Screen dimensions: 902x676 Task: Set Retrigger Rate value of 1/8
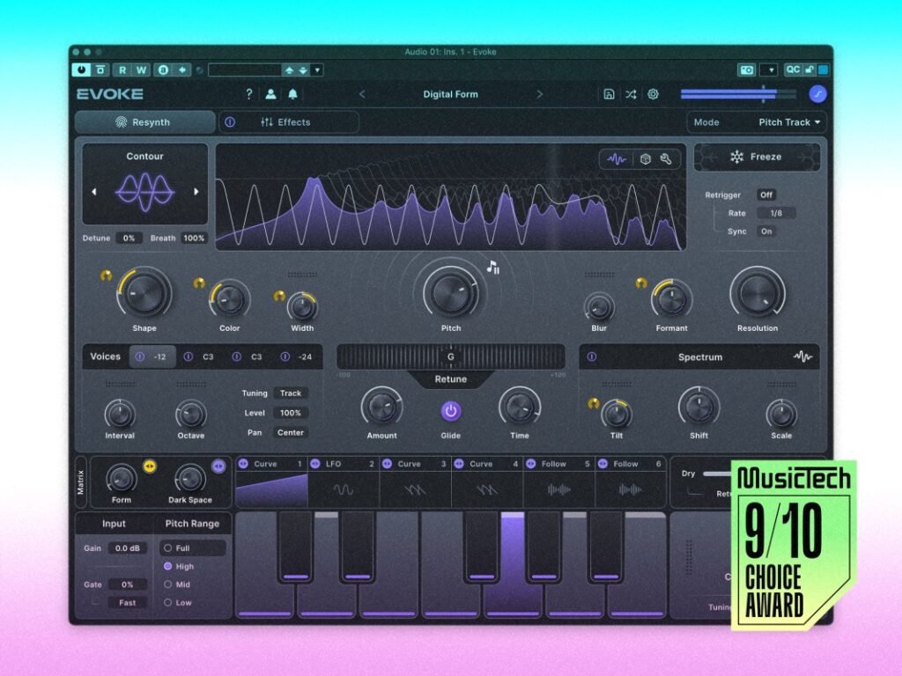774,212
